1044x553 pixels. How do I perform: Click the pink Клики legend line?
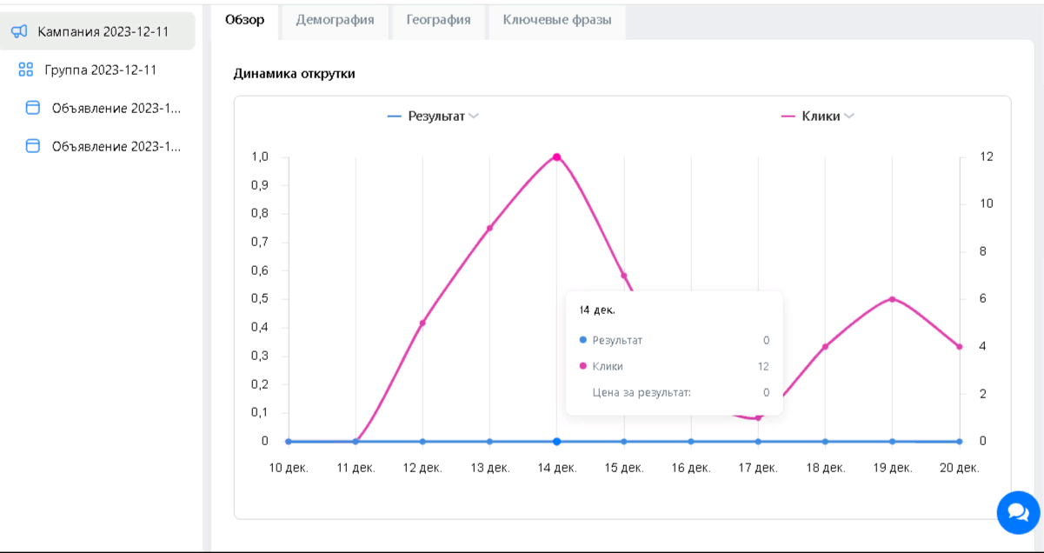click(788, 117)
